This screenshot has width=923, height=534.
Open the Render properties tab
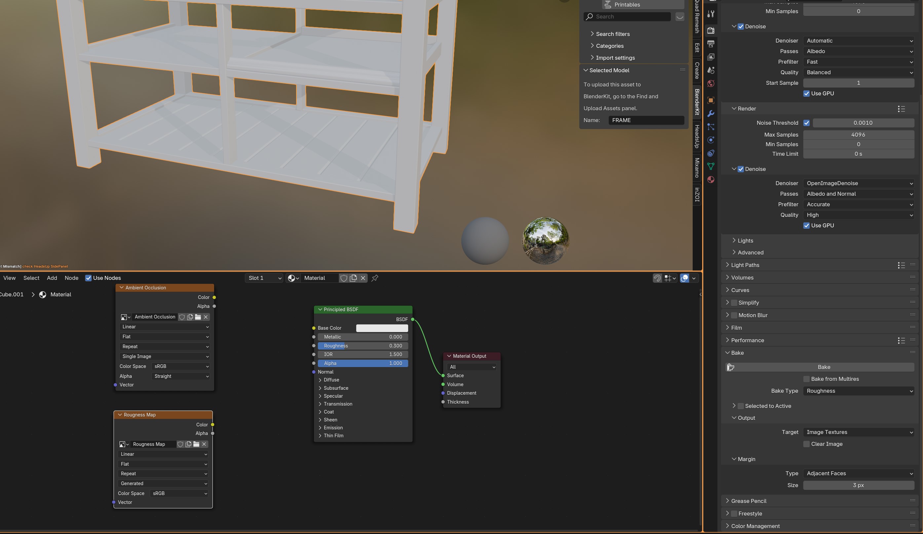[x=711, y=30]
